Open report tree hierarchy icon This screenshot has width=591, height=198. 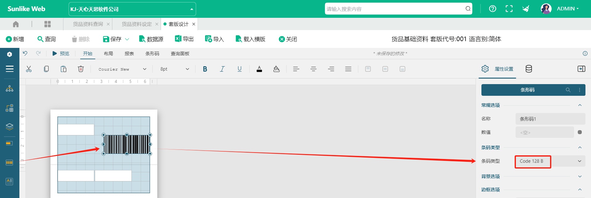10,89
